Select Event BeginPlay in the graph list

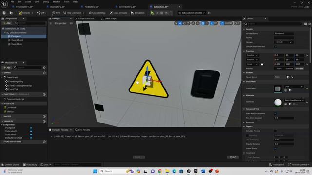click(16, 82)
